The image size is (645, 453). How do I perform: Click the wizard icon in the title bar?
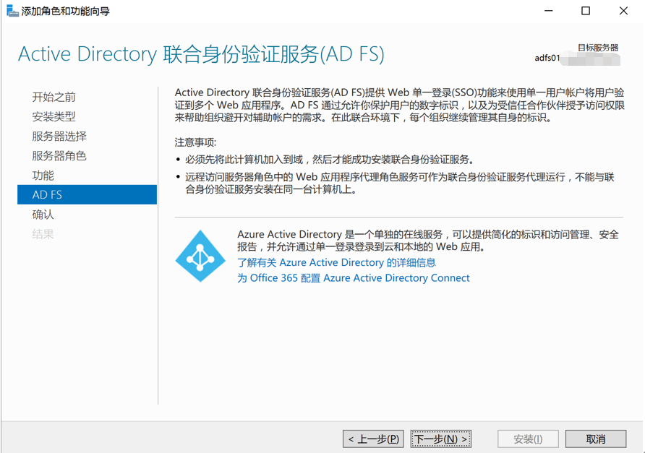12,11
